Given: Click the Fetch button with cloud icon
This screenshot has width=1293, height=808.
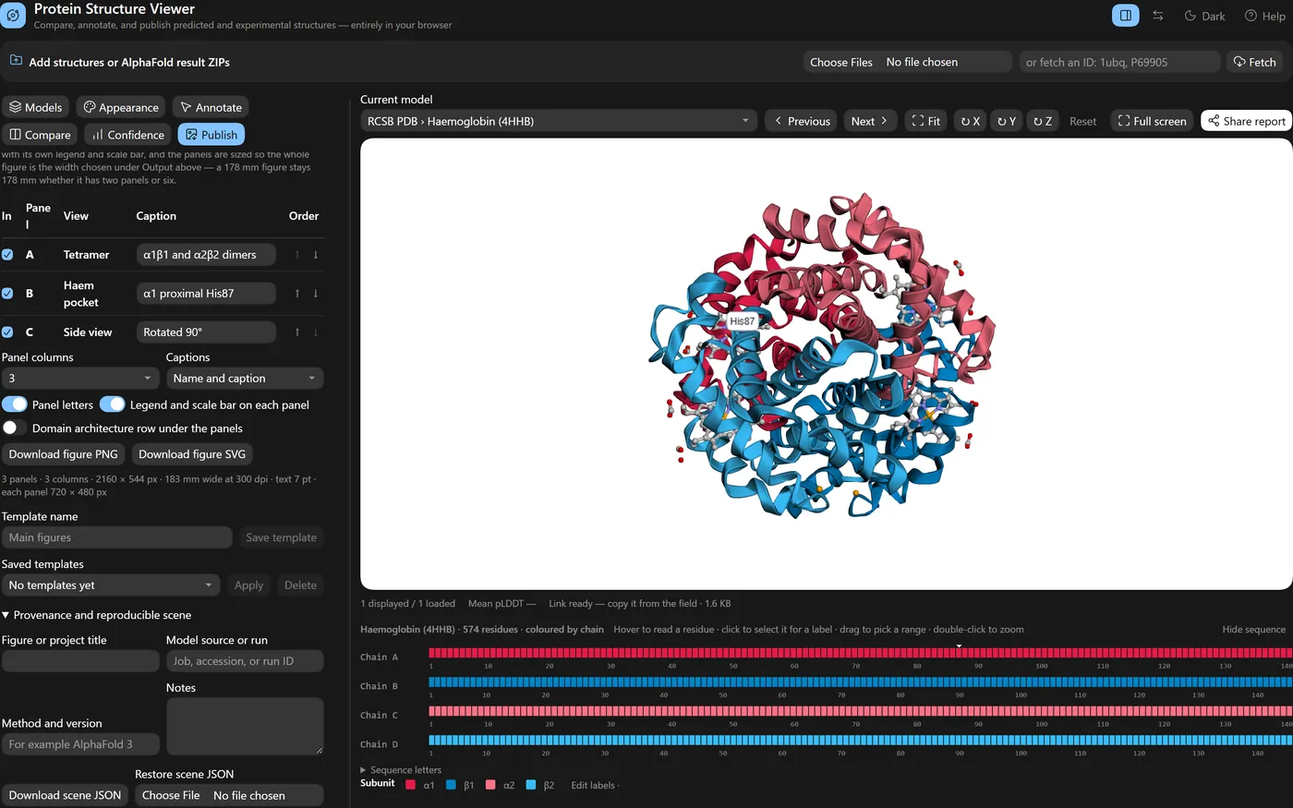Looking at the screenshot, I should (1254, 62).
